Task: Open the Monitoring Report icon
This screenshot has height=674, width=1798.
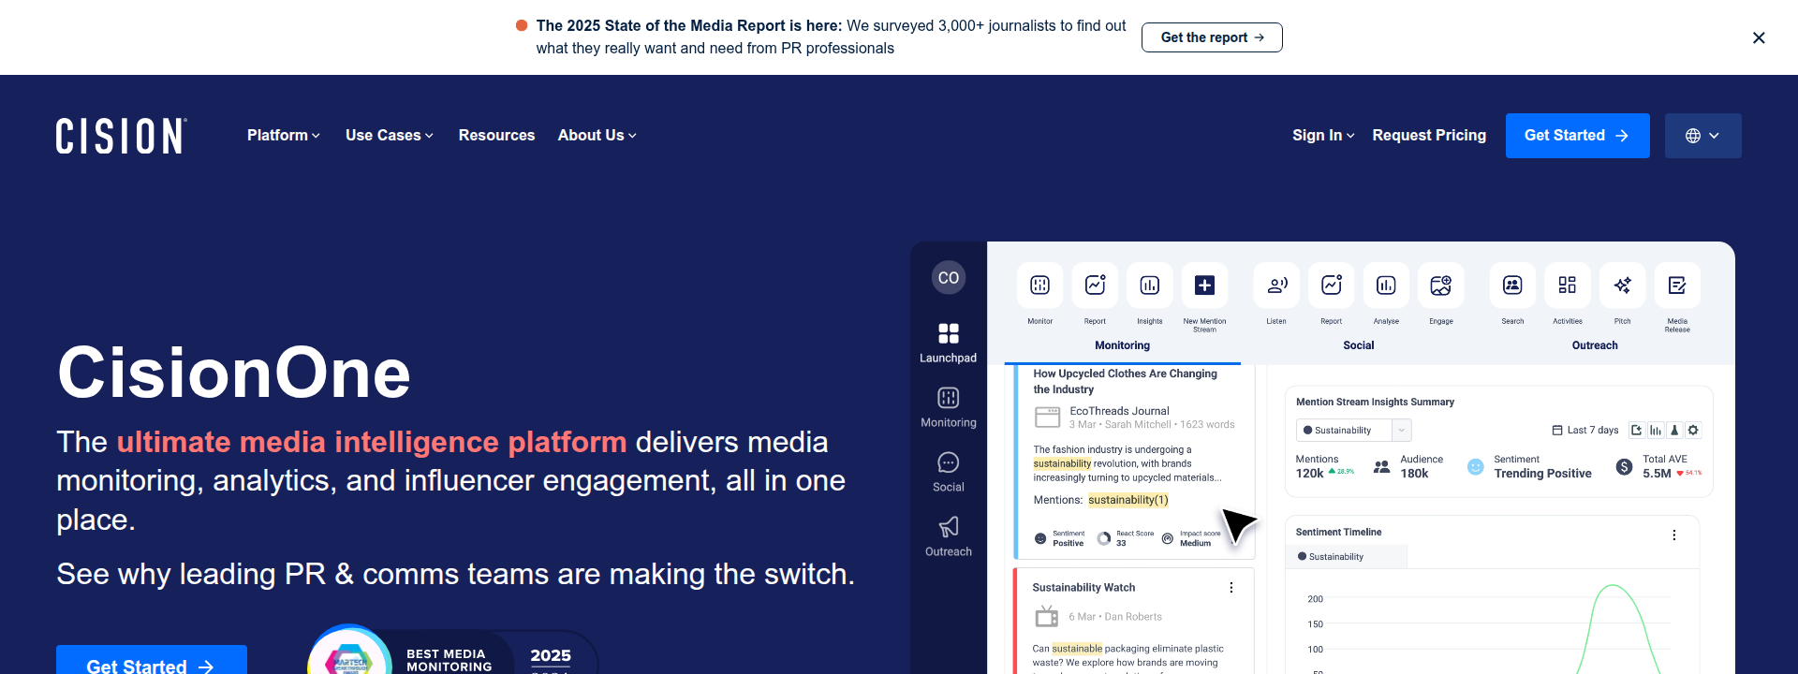Action: click(1095, 286)
